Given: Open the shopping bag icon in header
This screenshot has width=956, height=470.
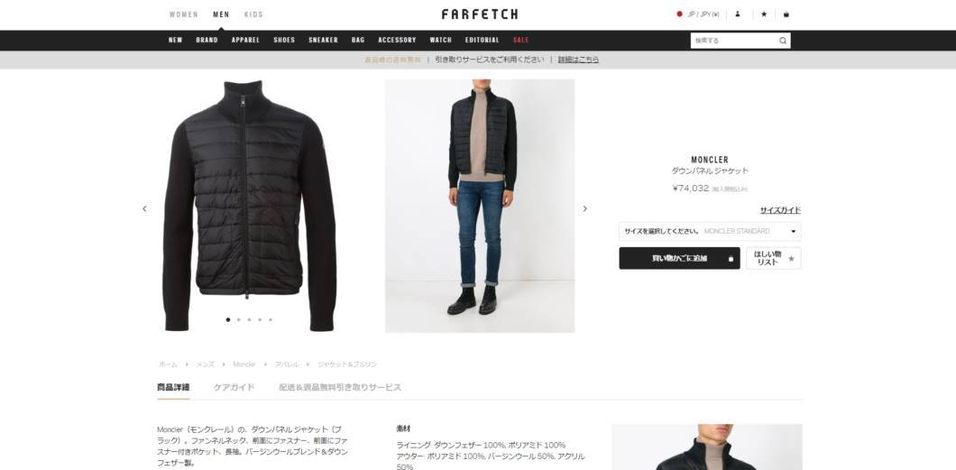Looking at the screenshot, I should click(x=786, y=14).
